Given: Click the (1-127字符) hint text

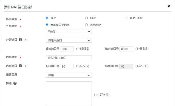Looking at the screenshot, I should click(102, 95).
